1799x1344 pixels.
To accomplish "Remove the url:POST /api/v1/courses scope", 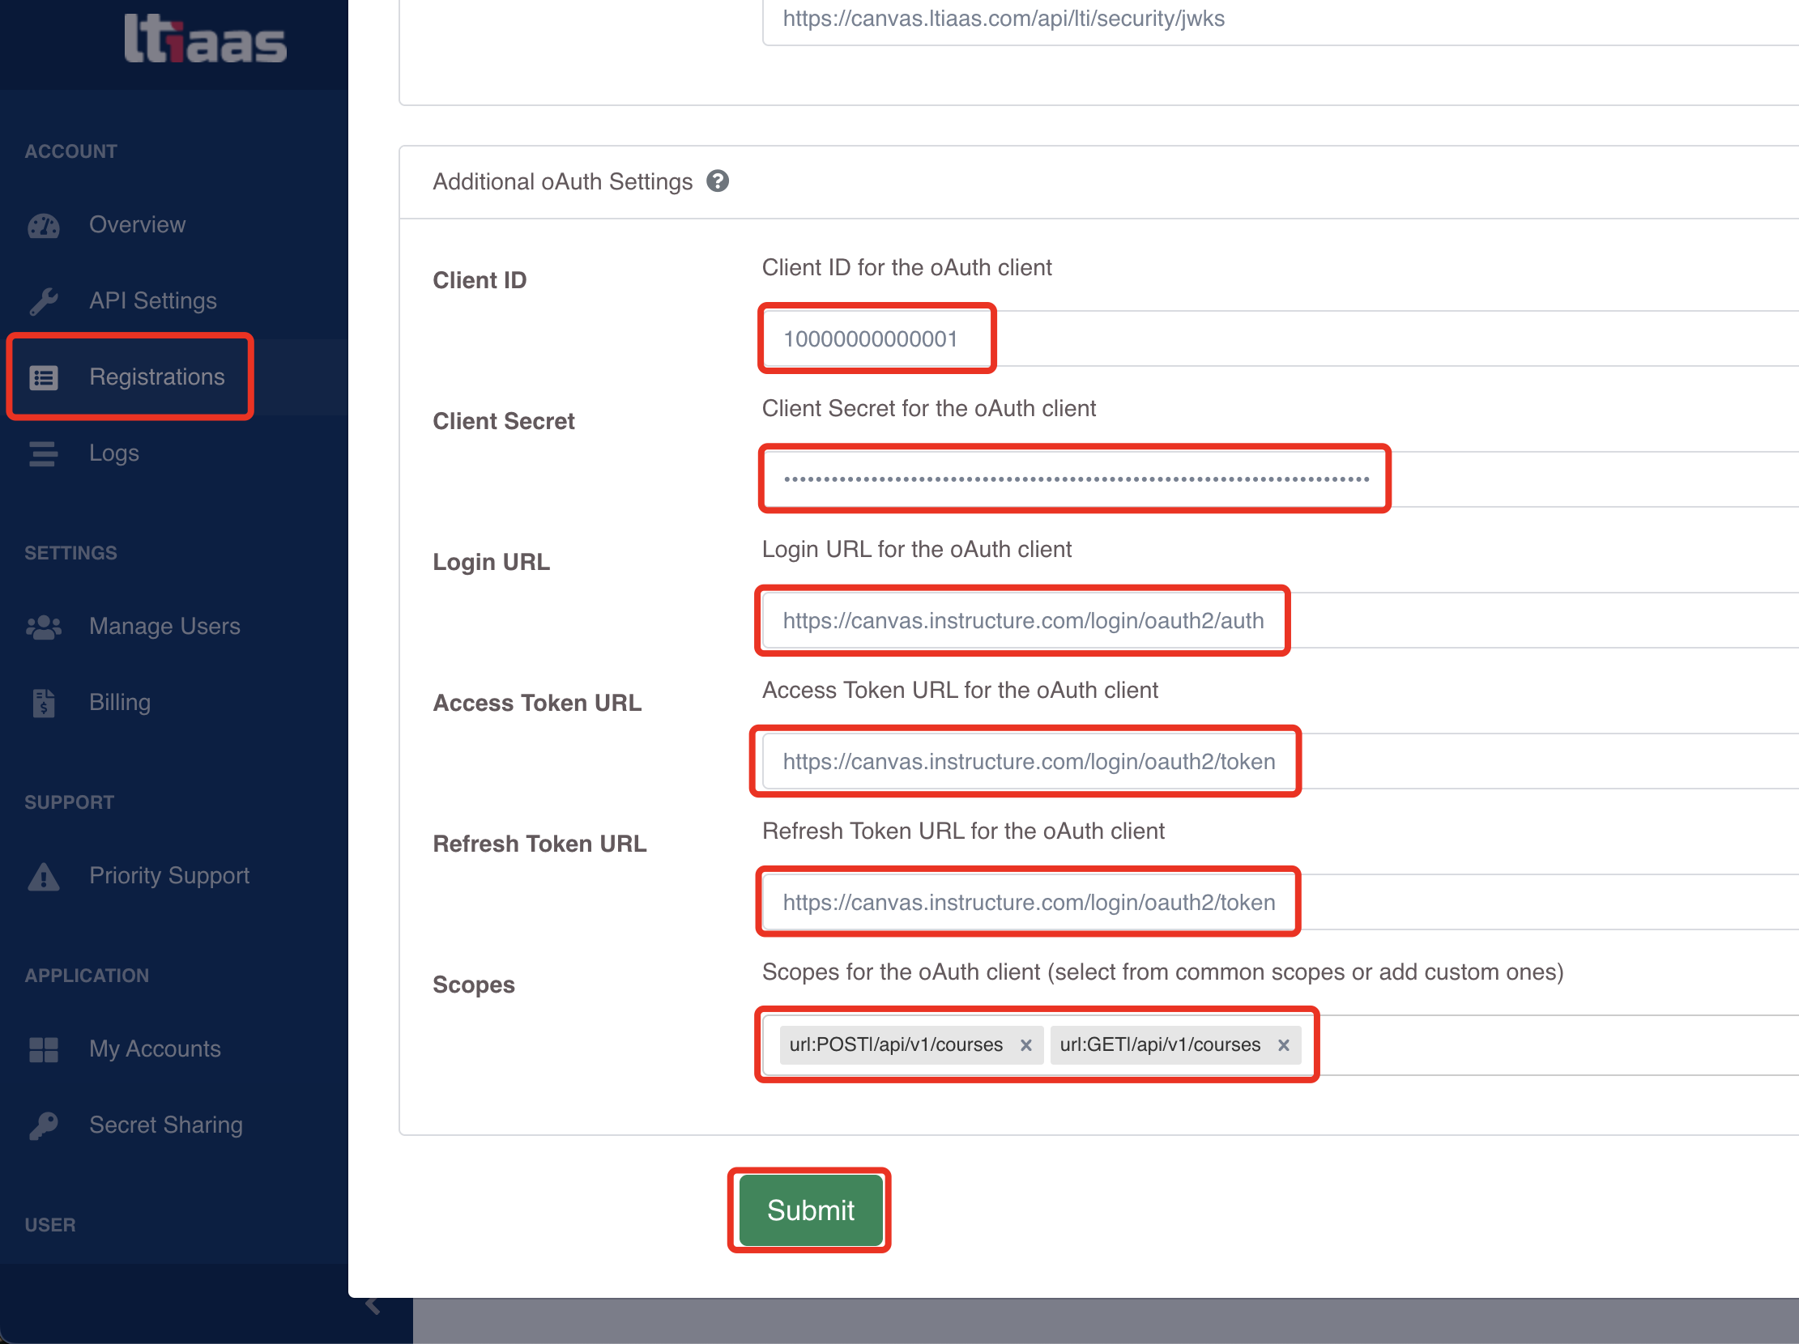I will [1026, 1044].
